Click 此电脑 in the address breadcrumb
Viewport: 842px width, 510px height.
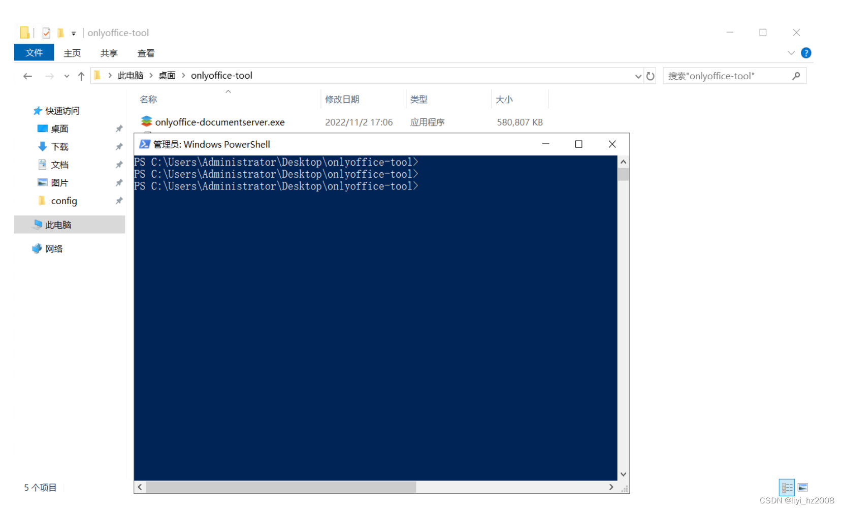point(131,75)
